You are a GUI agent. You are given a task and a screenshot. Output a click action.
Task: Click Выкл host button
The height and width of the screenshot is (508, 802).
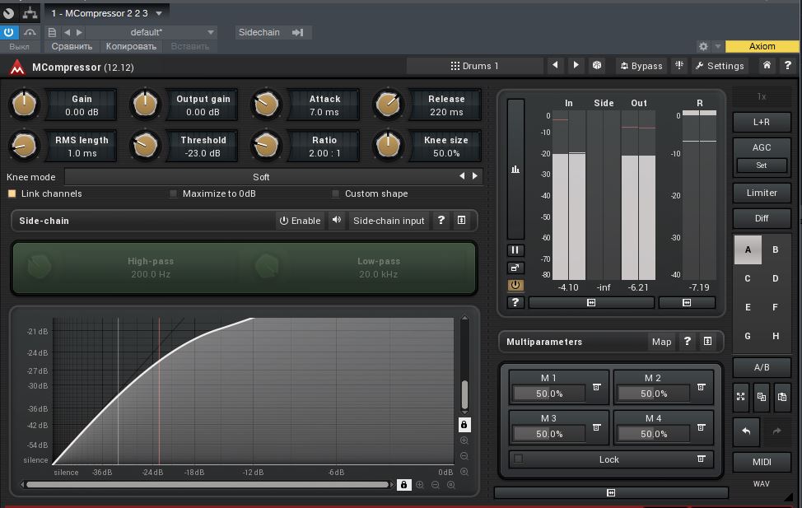(x=19, y=46)
